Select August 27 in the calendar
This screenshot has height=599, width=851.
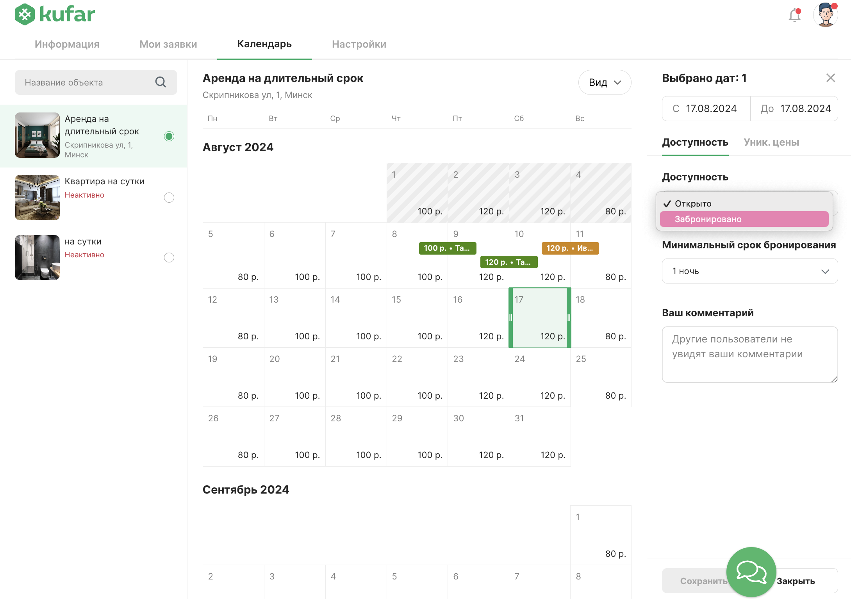point(295,437)
